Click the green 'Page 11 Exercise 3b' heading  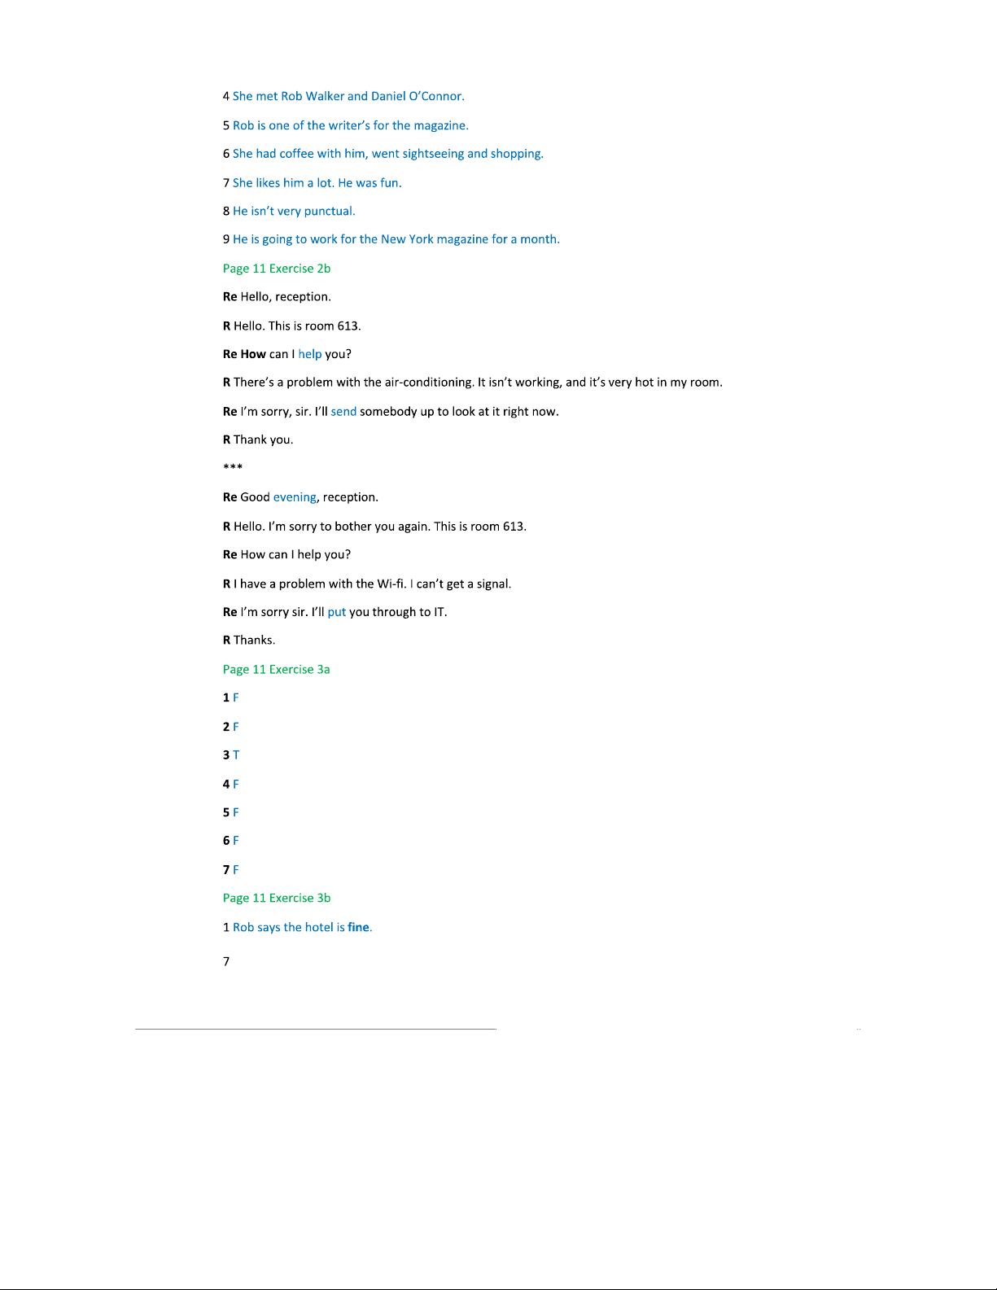tap(277, 899)
